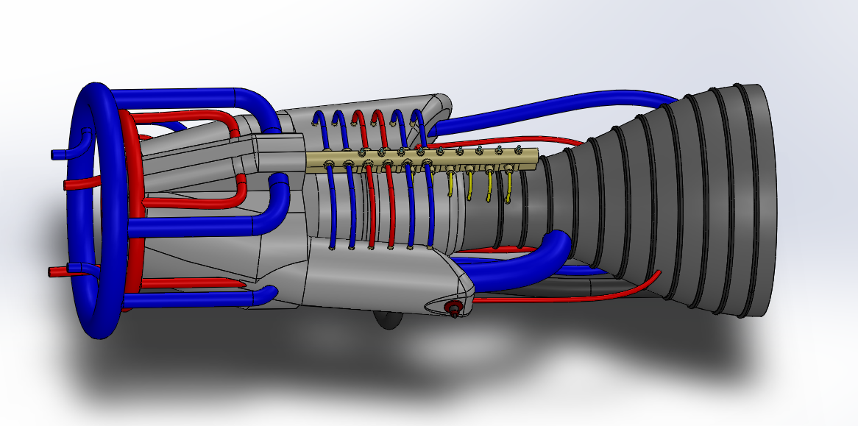Select the red plug on the gray housing tip
Viewport: 858px width, 426px height.
click(453, 309)
